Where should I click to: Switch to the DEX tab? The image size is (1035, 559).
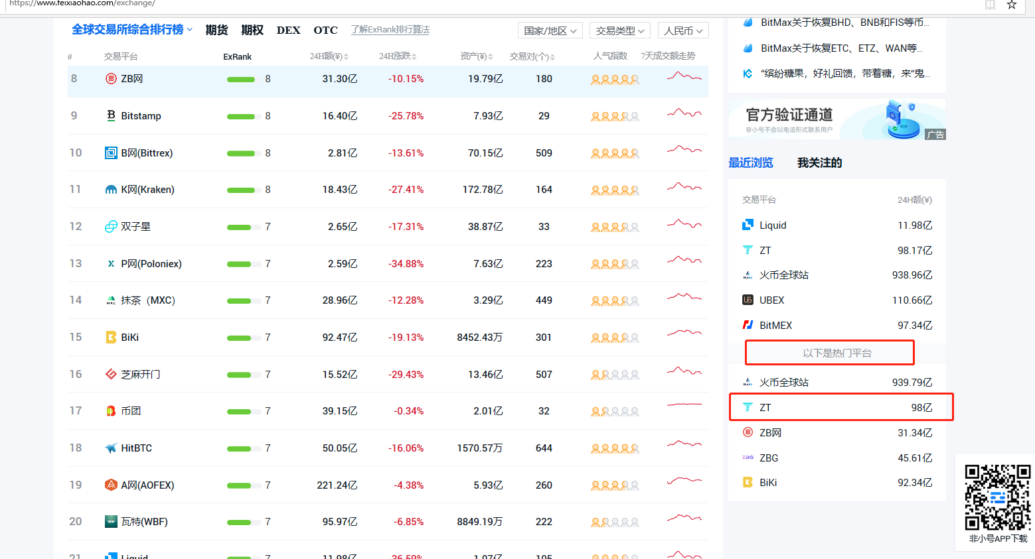tap(288, 30)
